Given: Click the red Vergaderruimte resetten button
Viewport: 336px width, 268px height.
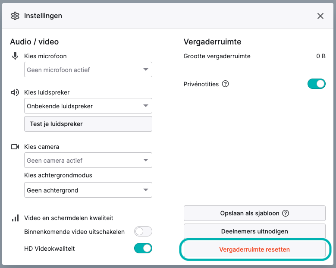Looking at the screenshot, I should pyautogui.click(x=254, y=249).
